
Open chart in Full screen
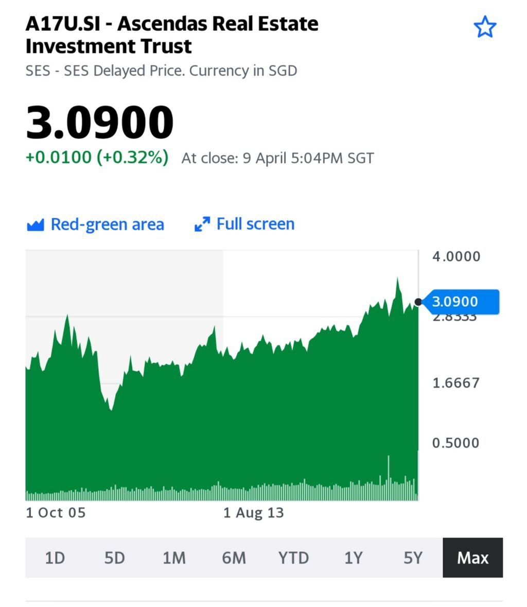(244, 224)
